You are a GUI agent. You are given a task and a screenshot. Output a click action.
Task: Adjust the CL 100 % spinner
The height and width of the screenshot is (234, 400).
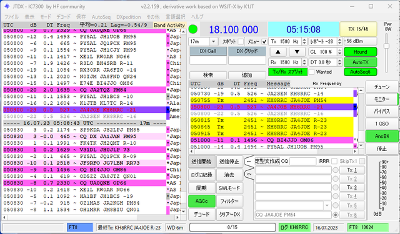[x=339, y=52]
